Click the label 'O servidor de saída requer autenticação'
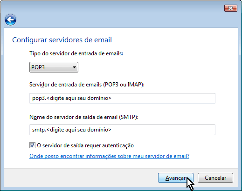 pos(85,145)
